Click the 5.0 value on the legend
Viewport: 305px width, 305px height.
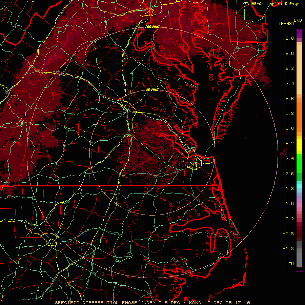pos(290,128)
